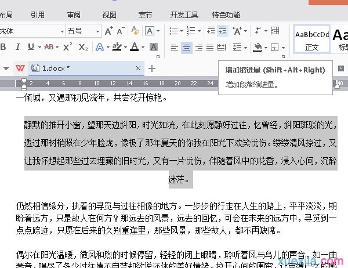348x268 pixels.
Task: Switch to the 审阅 ribbon tab
Action: point(74,15)
